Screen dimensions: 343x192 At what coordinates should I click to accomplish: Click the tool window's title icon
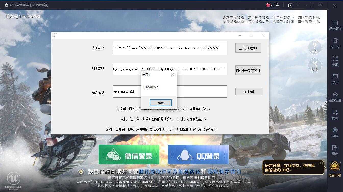point(54,35)
